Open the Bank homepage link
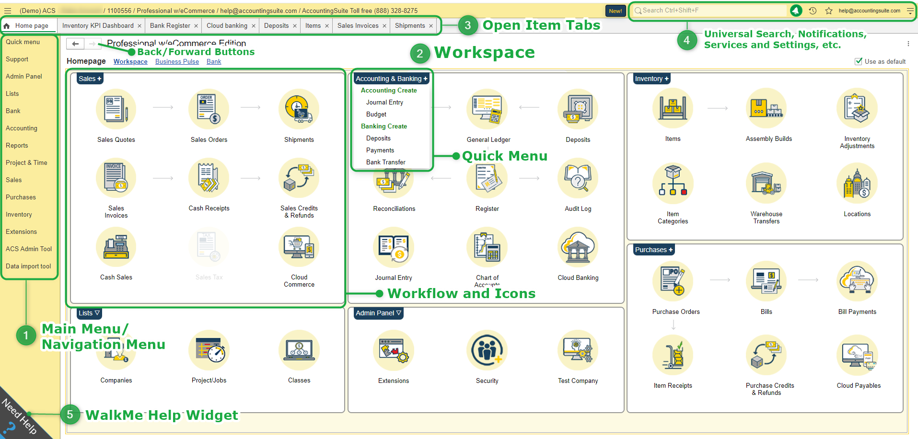Viewport: 918px width, 439px height. tap(214, 62)
